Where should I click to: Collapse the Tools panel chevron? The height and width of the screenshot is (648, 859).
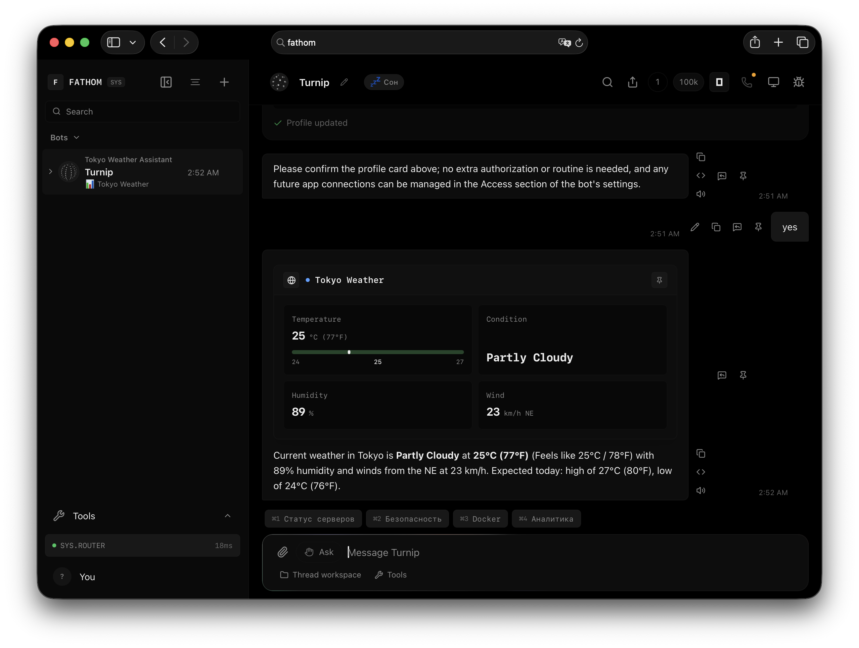[228, 516]
